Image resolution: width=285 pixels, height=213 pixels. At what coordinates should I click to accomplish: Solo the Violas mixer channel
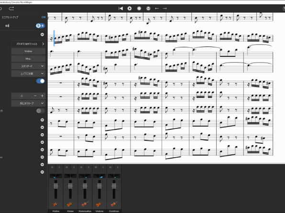click(x=74, y=167)
